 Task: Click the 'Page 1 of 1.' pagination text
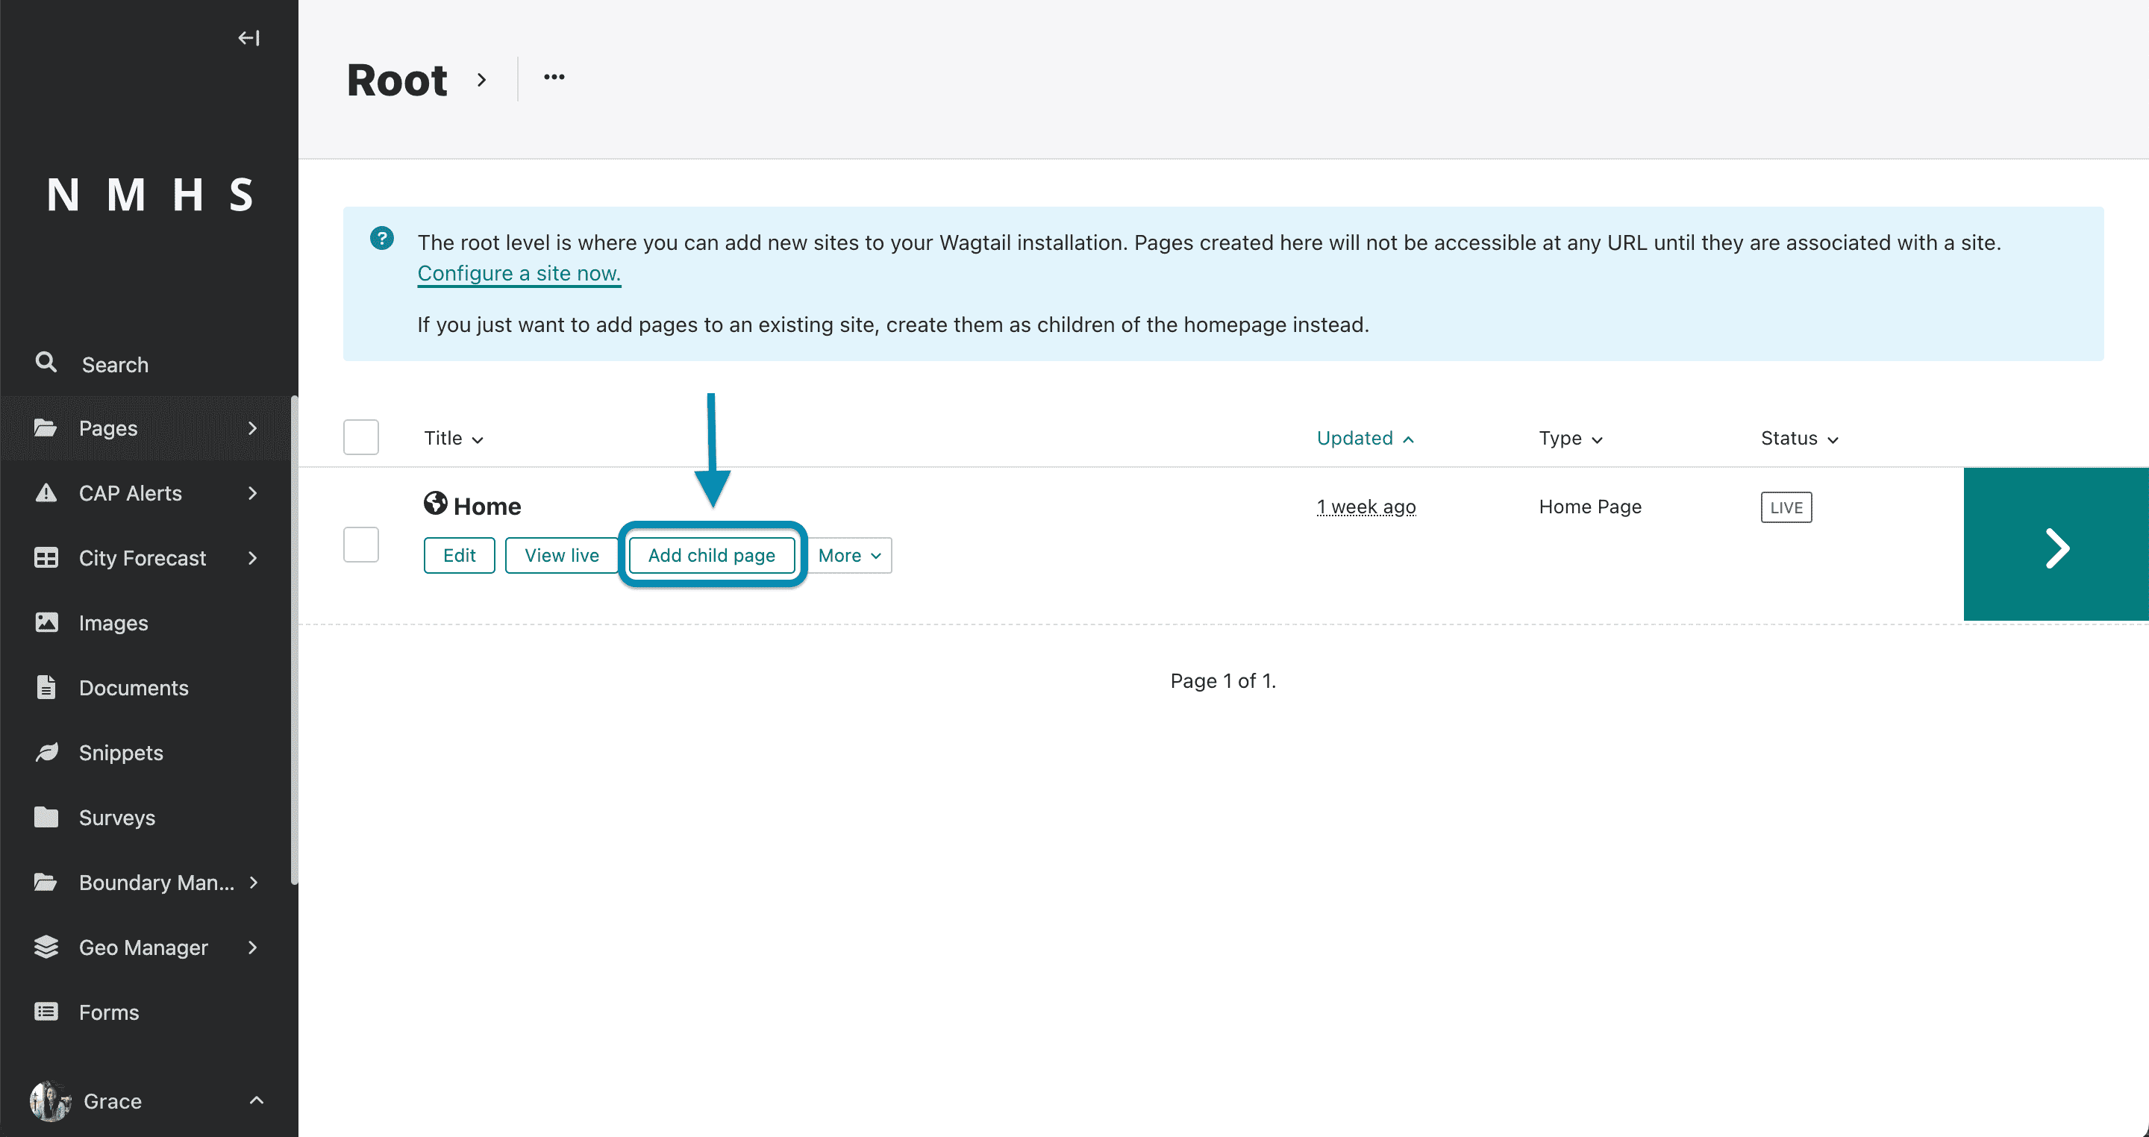coord(1223,680)
